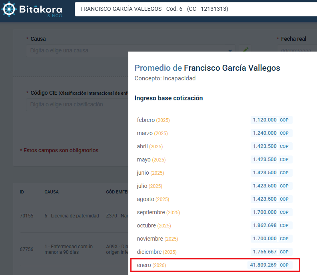
Task: Click the Licencia de paternidad entry
Action: pos(72,216)
